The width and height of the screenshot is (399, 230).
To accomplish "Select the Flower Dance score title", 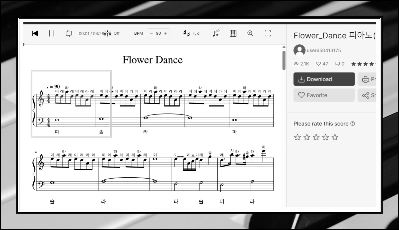I will tap(153, 60).
